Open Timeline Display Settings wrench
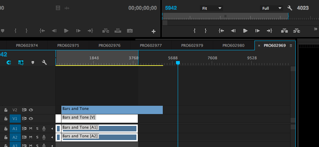The height and width of the screenshot is (147, 319). click(x=44, y=62)
